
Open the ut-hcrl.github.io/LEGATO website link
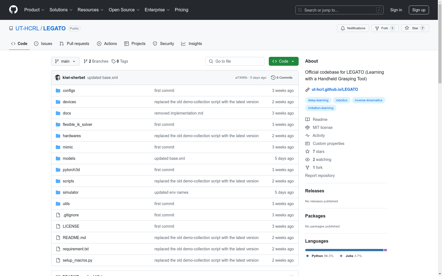point(335,89)
